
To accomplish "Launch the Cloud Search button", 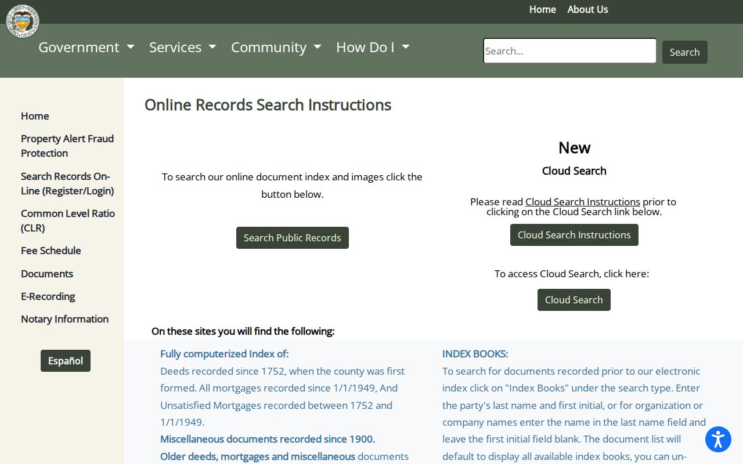I will [574, 300].
